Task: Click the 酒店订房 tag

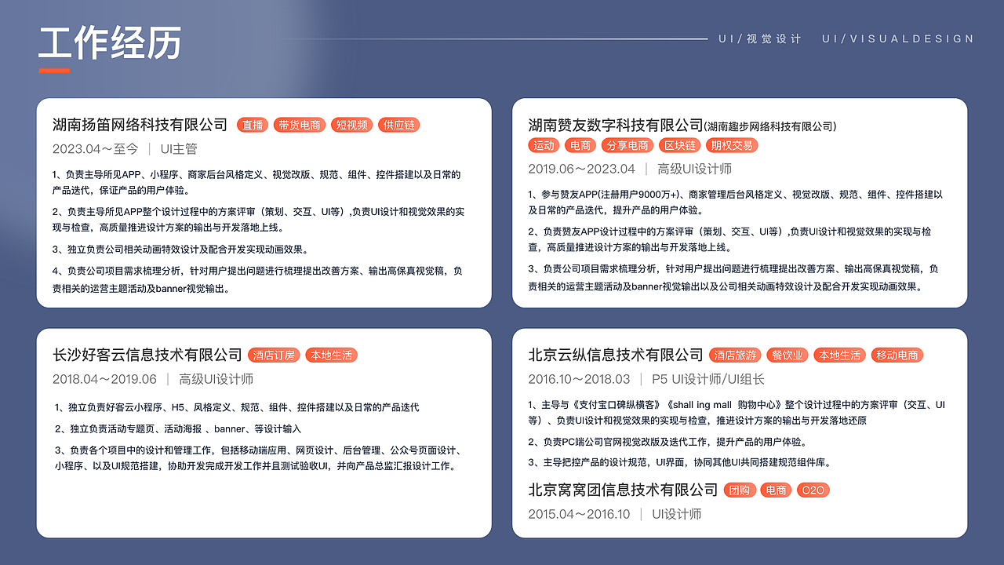Action: tap(274, 355)
